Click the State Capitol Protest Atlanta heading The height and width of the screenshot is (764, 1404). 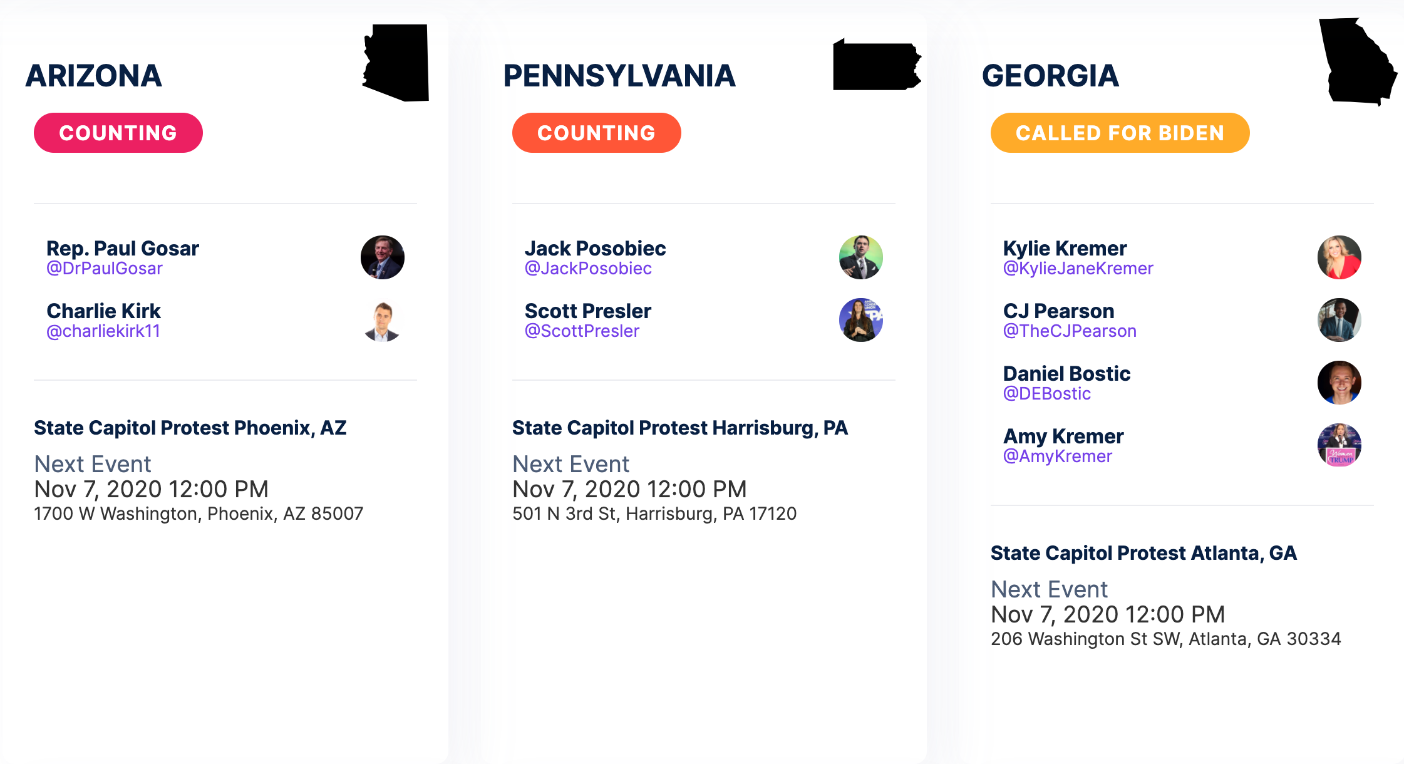[1143, 553]
